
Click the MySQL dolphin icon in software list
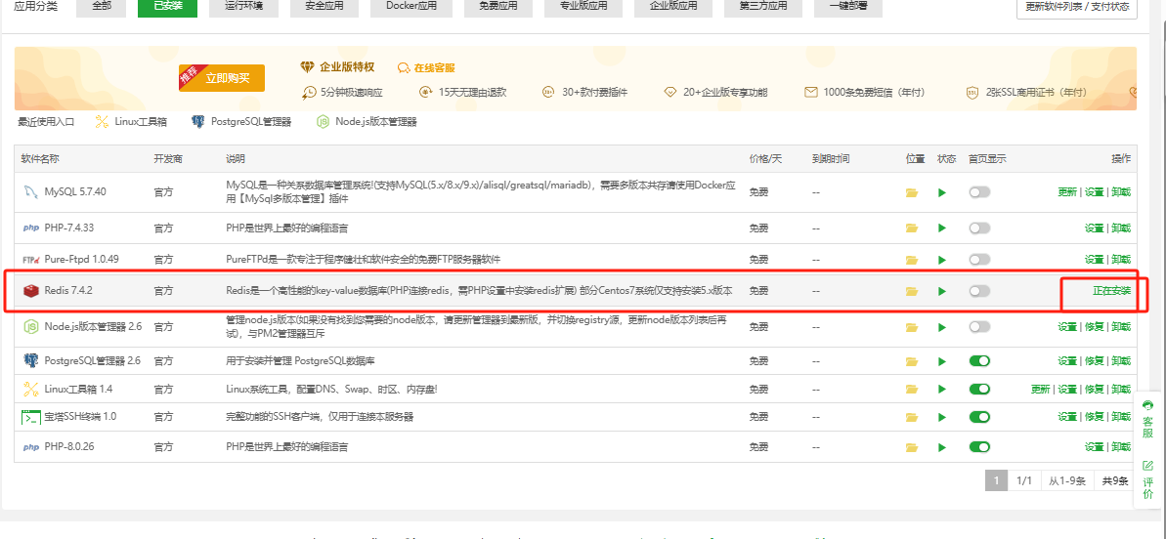30,192
